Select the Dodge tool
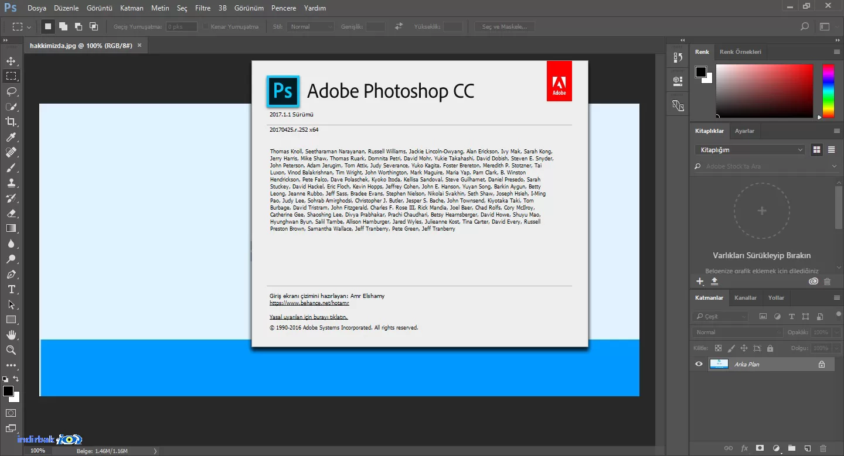The height and width of the screenshot is (456, 844). [11, 259]
